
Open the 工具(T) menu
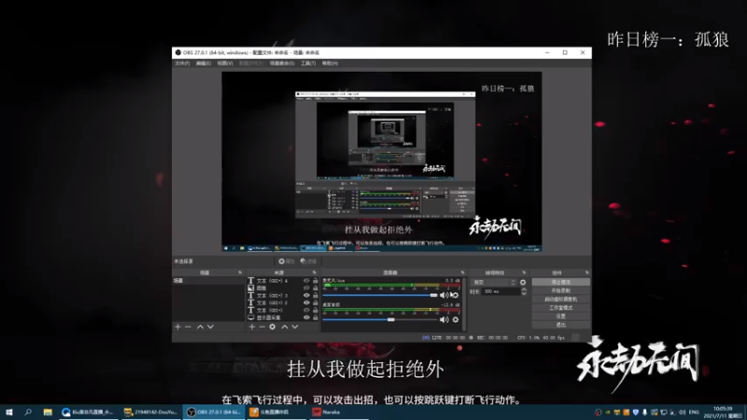(x=308, y=63)
